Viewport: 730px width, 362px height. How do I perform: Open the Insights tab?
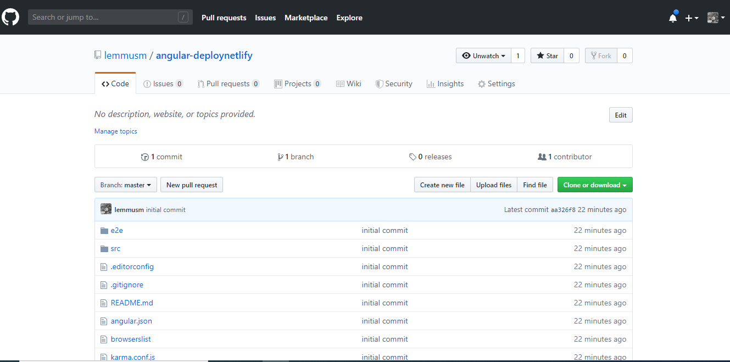pyautogui.click(x=445, y=83)
